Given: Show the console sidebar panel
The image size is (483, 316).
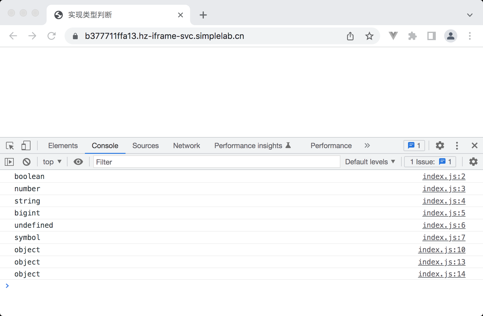Looking at the screenshot, I should [x=9, y=162].
